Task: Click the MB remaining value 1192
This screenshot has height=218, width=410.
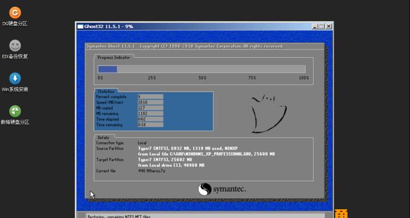Action: click(x=150, y=113)
